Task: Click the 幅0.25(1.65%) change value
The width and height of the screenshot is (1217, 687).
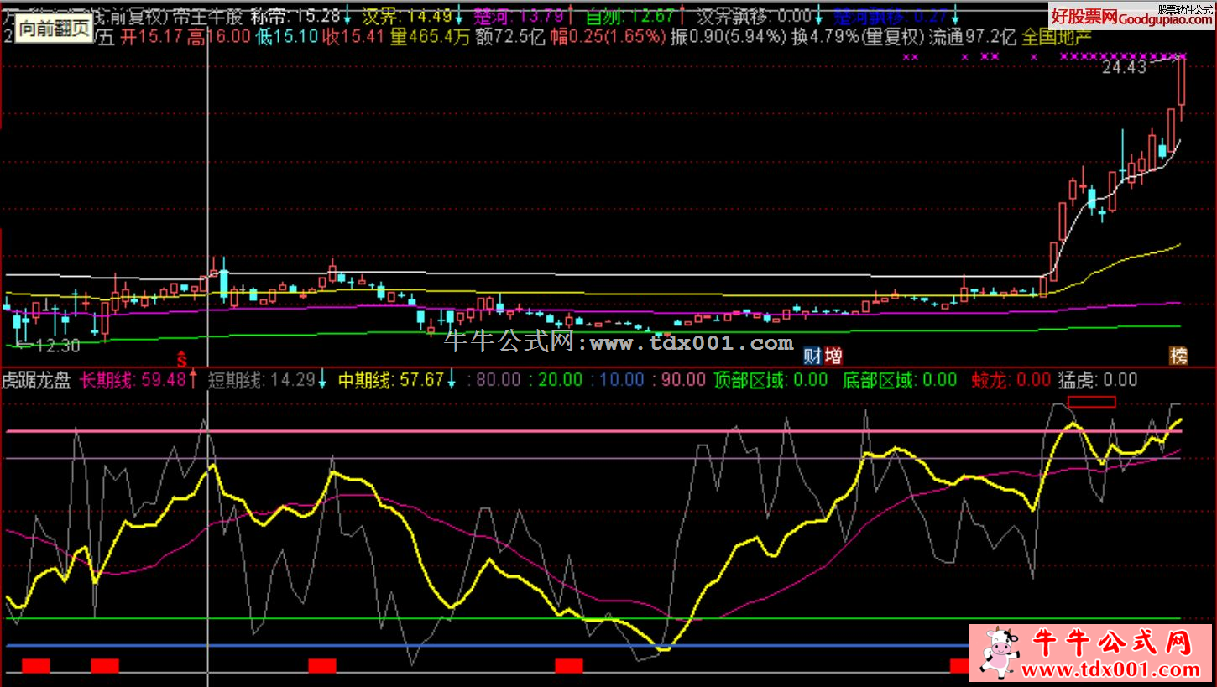Action: 608,36
